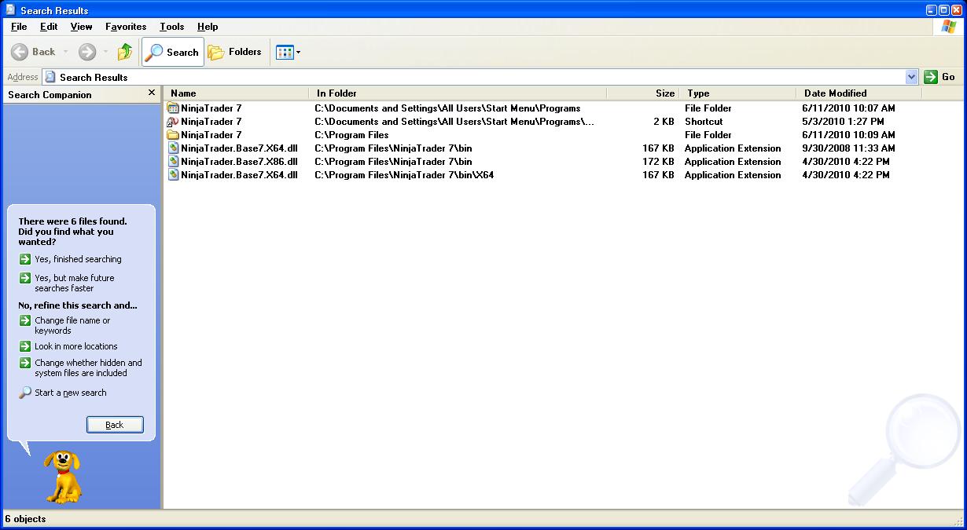Open Forward history dropdown arrow

point(106,53)
